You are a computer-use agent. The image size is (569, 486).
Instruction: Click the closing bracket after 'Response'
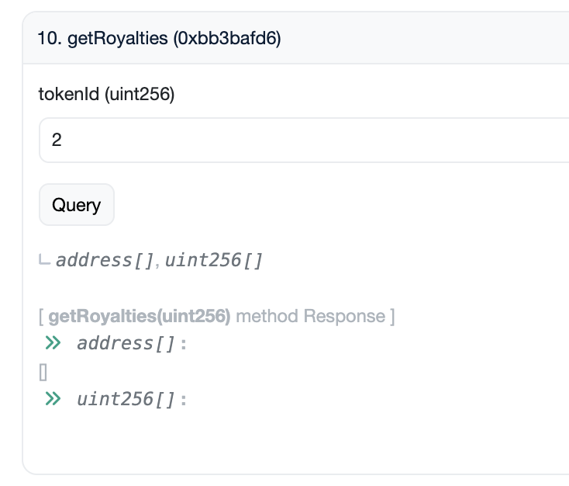click(392, 317)
